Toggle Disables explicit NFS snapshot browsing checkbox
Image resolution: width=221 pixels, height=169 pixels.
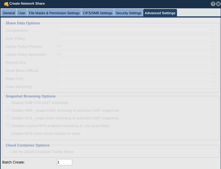[x=8, y=125]
